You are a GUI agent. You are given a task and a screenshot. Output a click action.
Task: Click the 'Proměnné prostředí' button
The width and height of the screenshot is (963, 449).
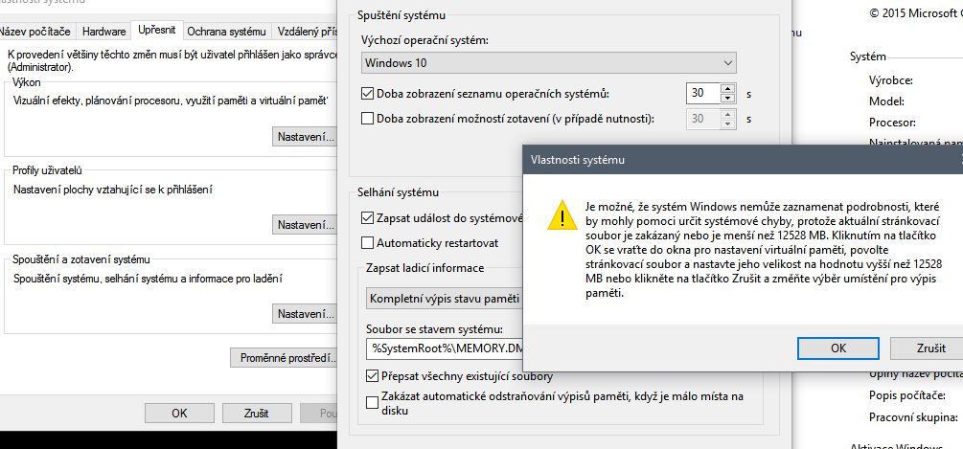pos(284,359)
